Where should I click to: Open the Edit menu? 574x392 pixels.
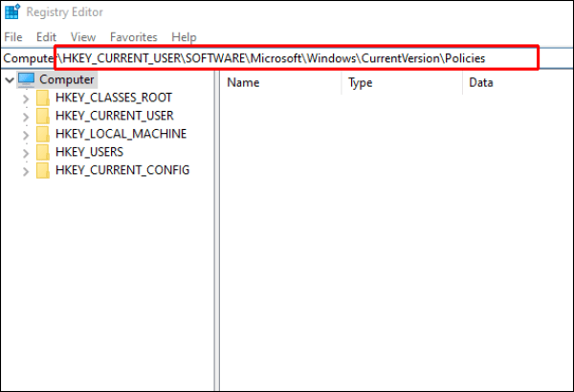pos(46,37)
